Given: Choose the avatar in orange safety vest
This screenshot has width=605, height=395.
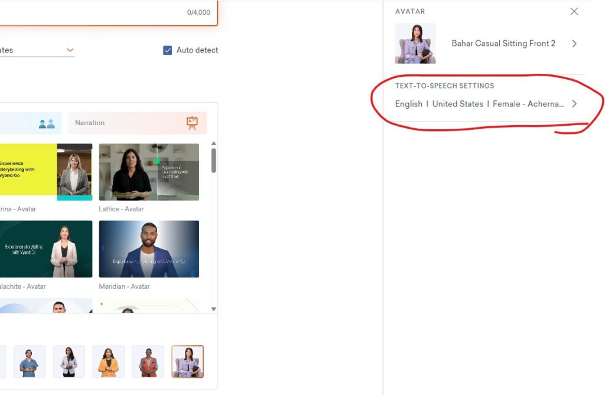Looking at the screenshot, I should (x=148, y=361).
